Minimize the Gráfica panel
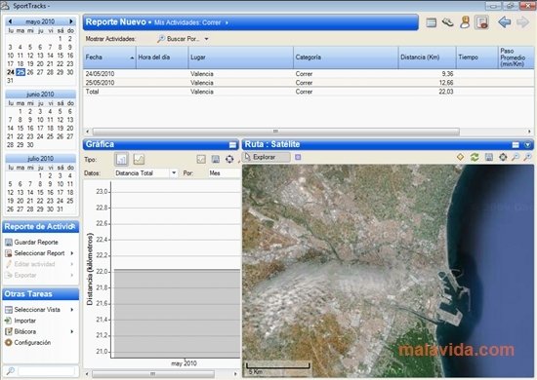Viewport: 537px width, 380px height. (x=232, y=145)
